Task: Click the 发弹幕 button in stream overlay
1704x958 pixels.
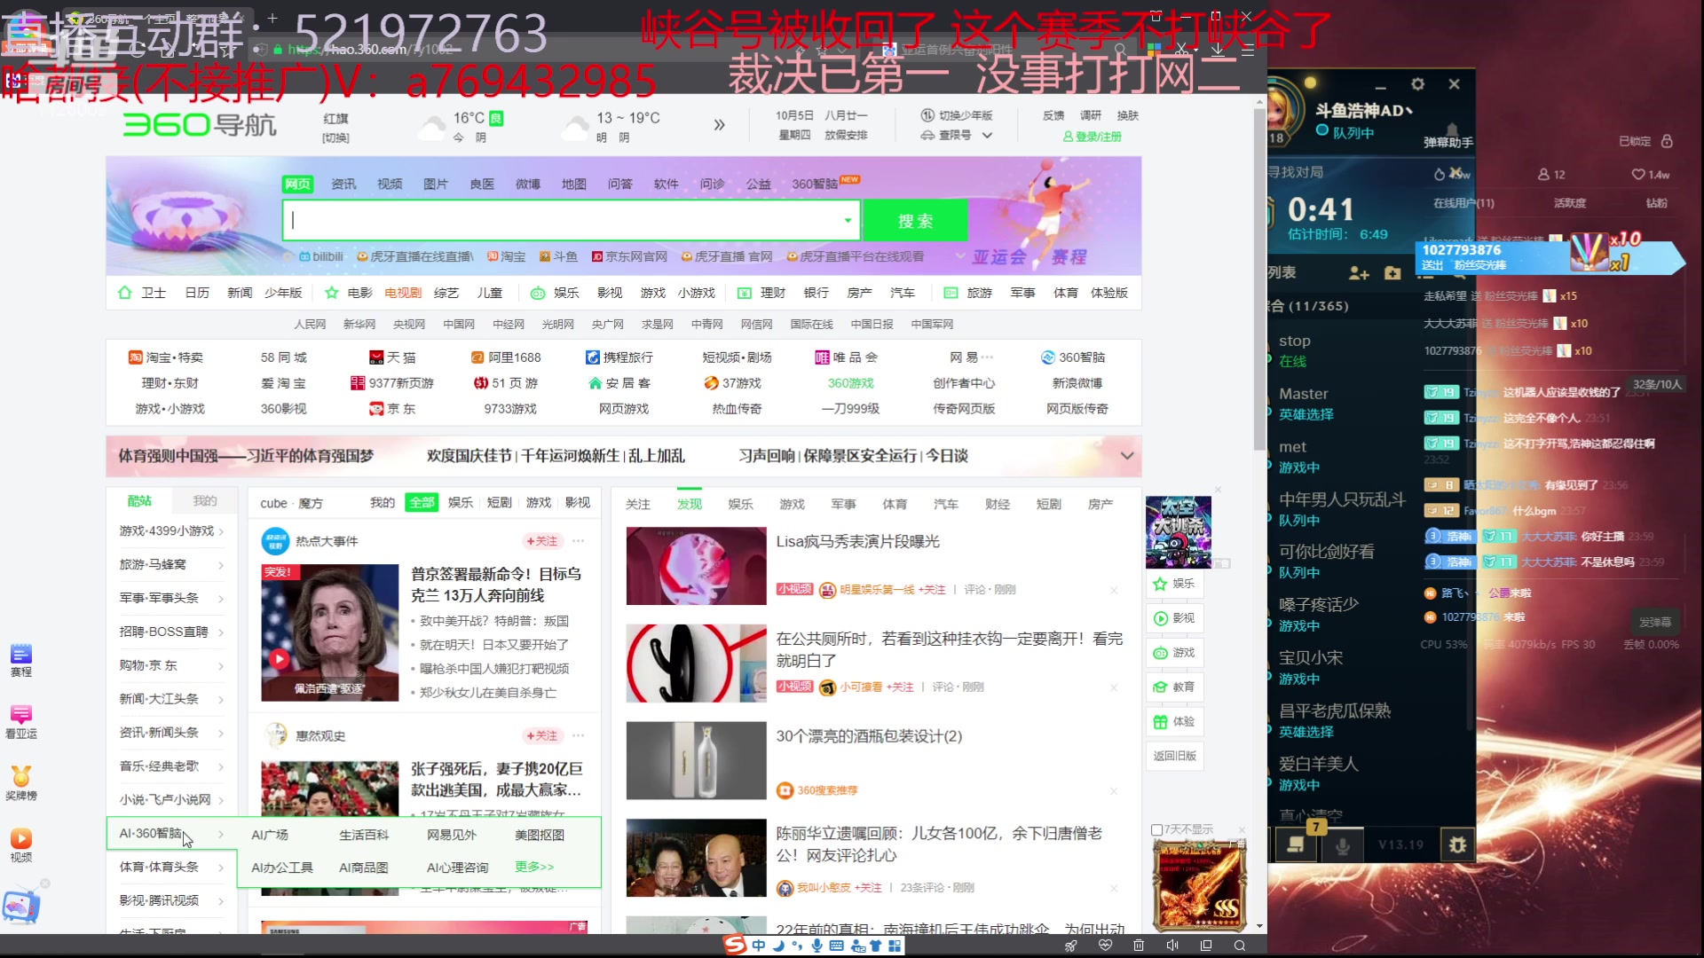Action: 1655,622
